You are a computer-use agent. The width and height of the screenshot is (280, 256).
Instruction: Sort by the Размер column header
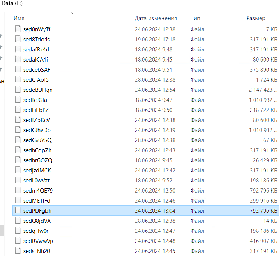click(256, 18)
